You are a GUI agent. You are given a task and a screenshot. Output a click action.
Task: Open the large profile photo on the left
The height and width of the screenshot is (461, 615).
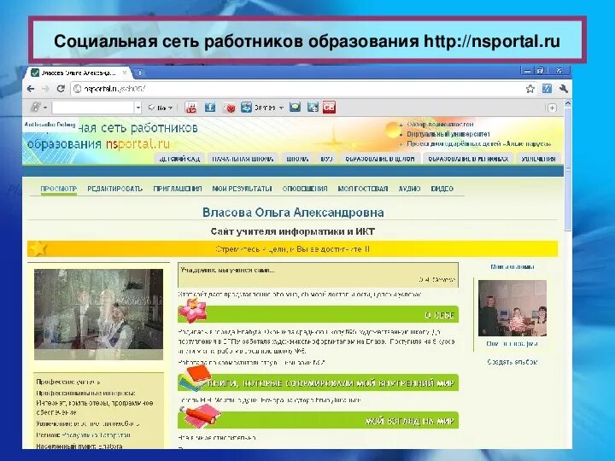98,314
